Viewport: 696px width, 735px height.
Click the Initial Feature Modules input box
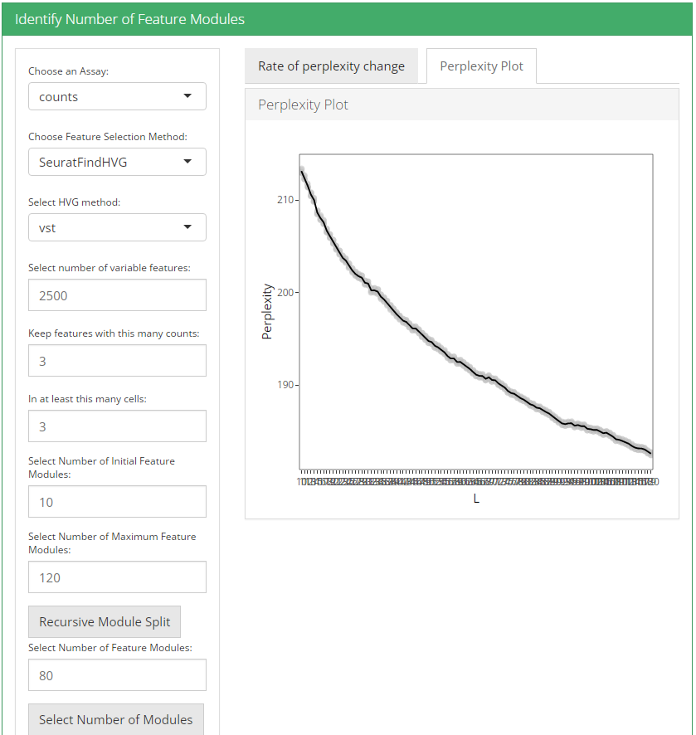click(x=117, y=502)
